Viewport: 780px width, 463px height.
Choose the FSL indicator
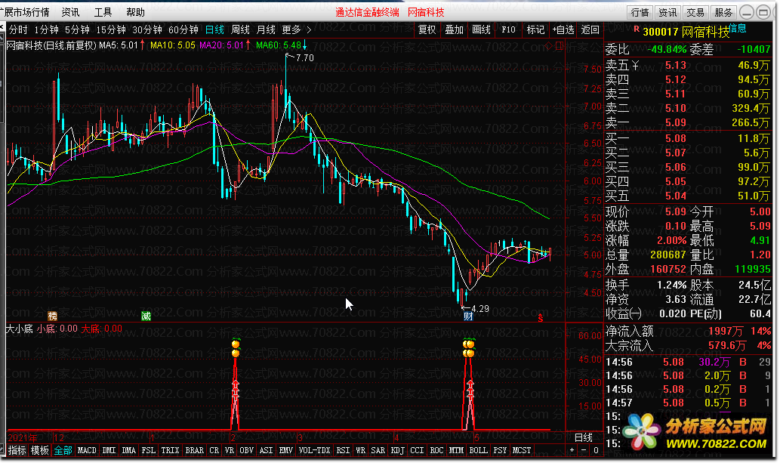coord(148,451)
